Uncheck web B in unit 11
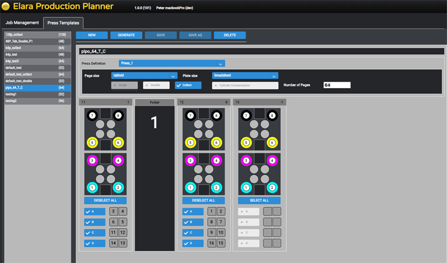Viewport: 447px width, 263px height. [95, 222]
